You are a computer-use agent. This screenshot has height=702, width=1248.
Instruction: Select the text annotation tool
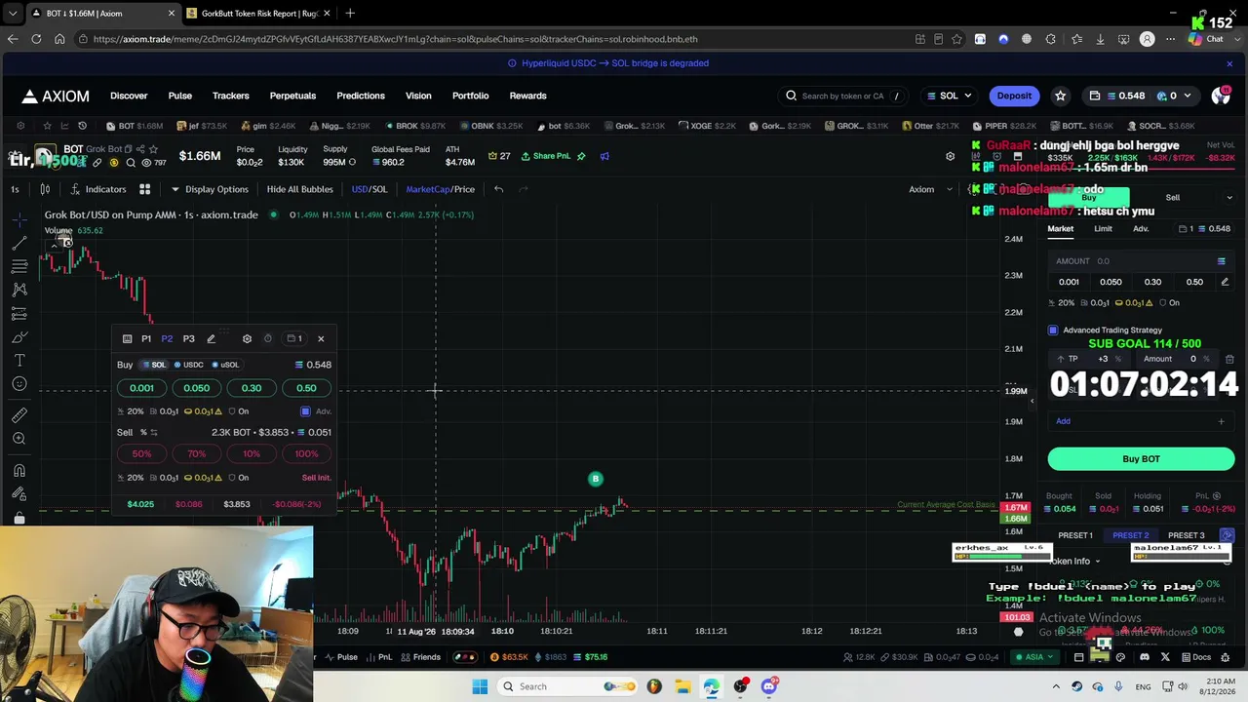tap(19, 361)
